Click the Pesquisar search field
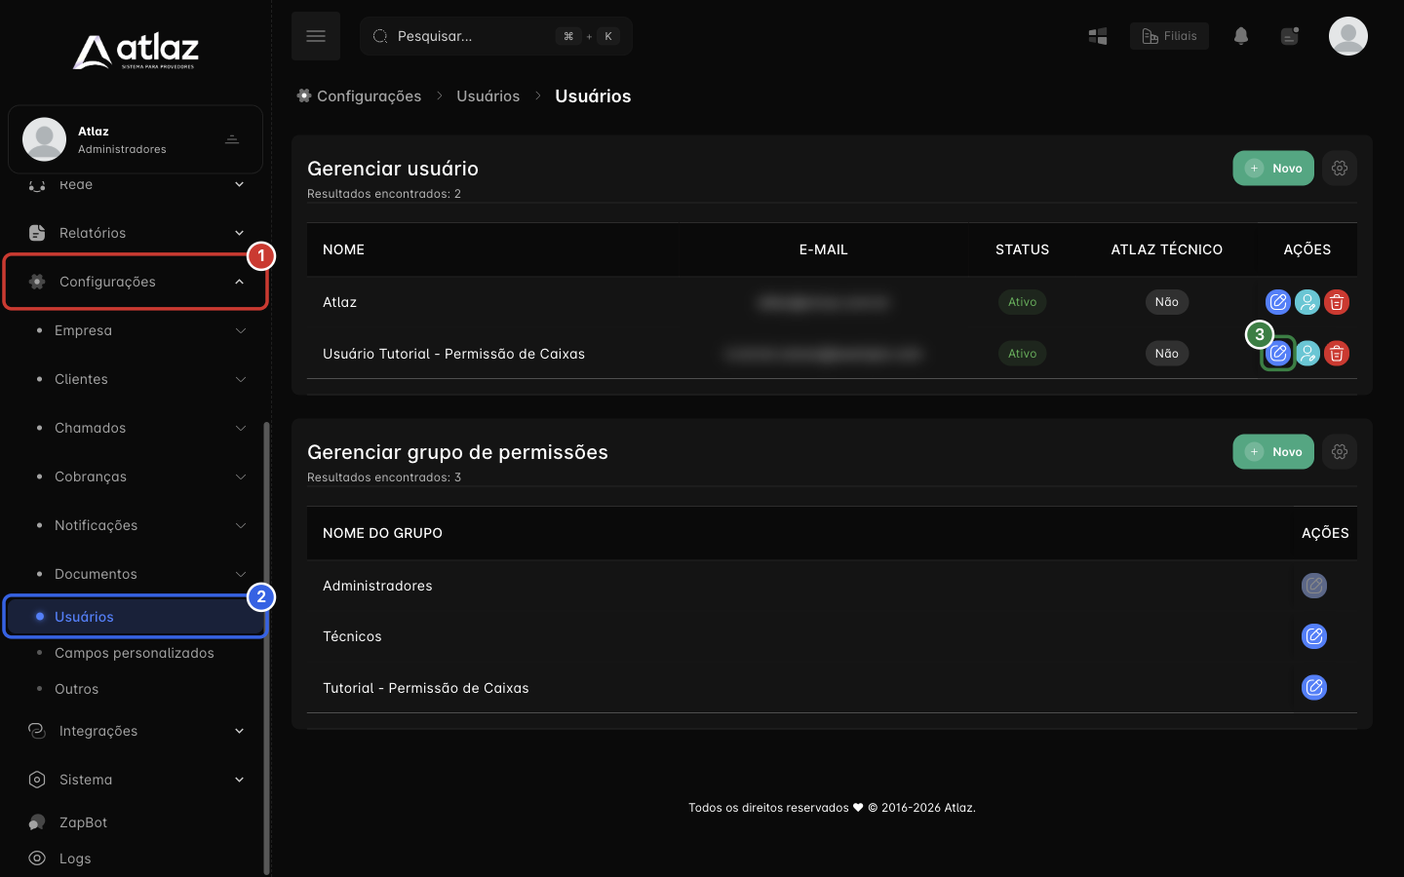 click(x=496, y=36)
